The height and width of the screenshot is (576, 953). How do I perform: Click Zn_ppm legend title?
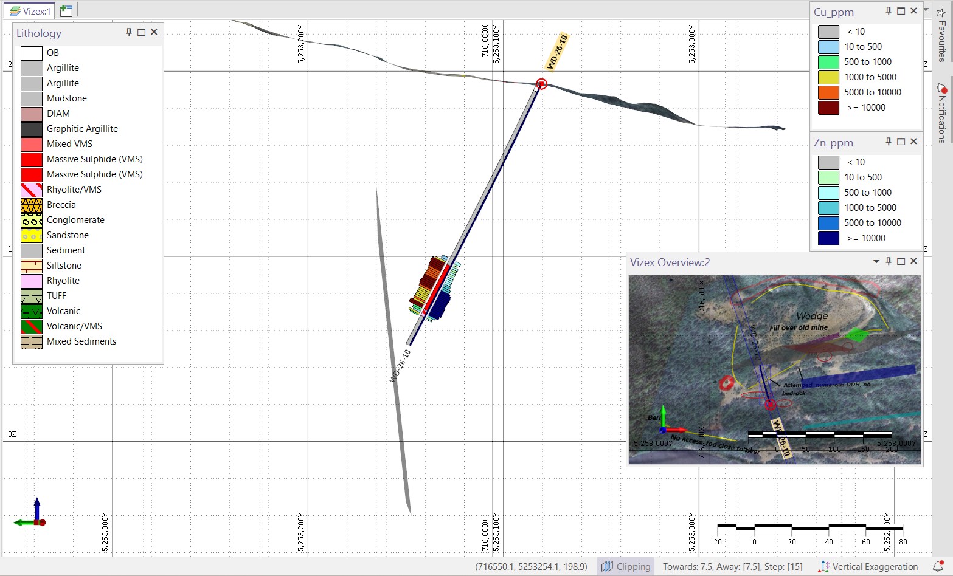[x=833, y=143]
